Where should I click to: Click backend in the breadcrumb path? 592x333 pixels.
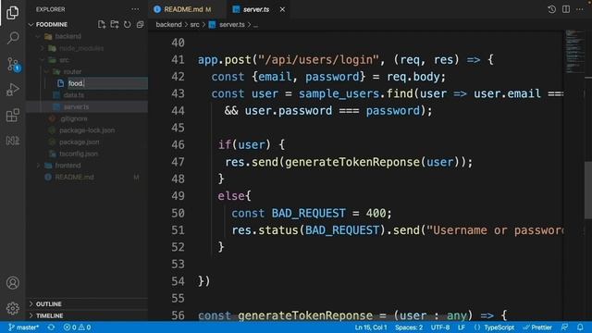point(168,25)
